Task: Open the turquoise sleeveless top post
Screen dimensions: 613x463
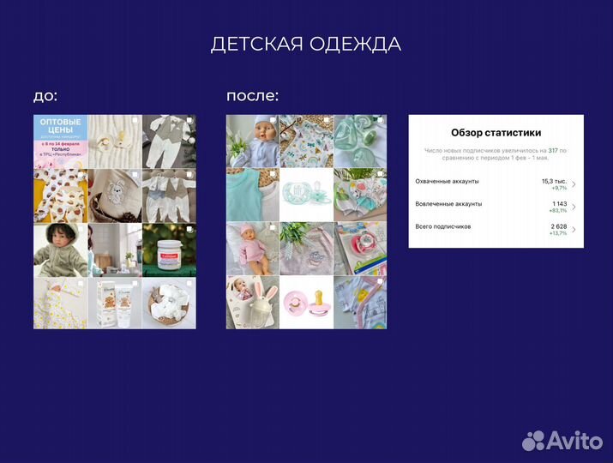Action: (x=253, y=195)
